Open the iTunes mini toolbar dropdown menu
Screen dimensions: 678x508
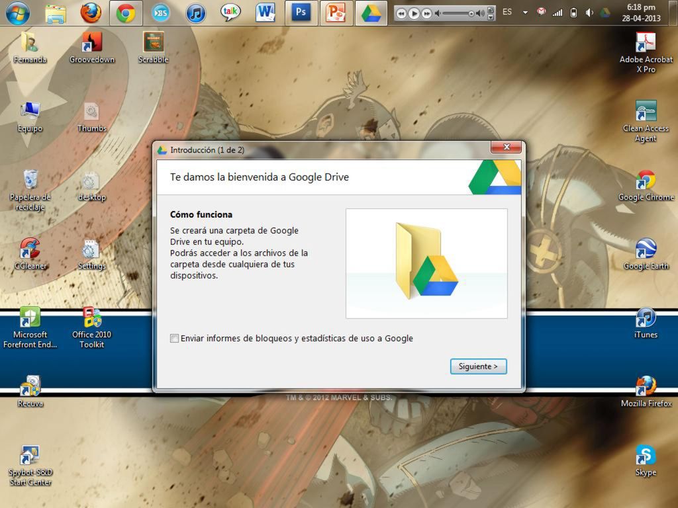click(491, 18)
